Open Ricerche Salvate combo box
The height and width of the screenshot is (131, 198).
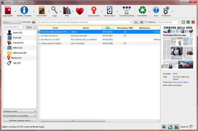pos(169,22)
